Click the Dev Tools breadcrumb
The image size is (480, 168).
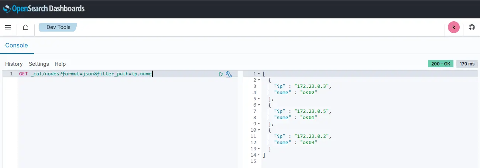tap(58, 27)
